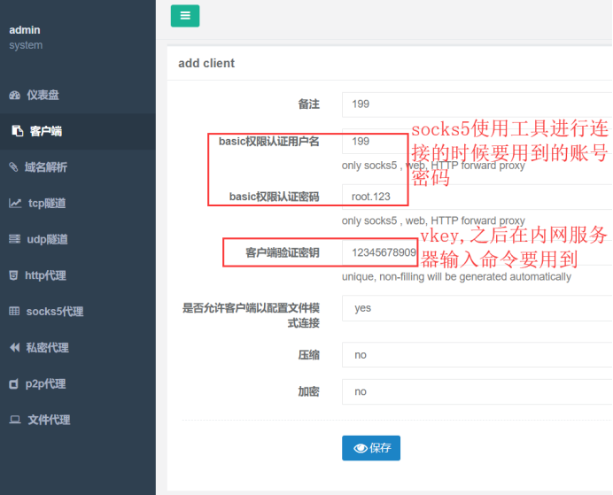Click the table grid icon beside socks5代理
Image resolution: width=613 pixels, height=495 pixels.
(14, 312)
